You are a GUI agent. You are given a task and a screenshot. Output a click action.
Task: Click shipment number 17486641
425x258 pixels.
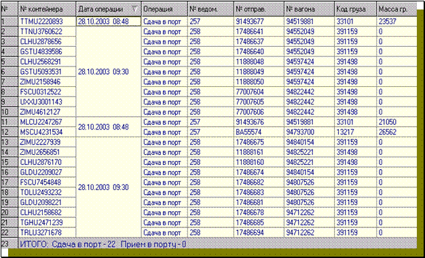tap(250, 31)
